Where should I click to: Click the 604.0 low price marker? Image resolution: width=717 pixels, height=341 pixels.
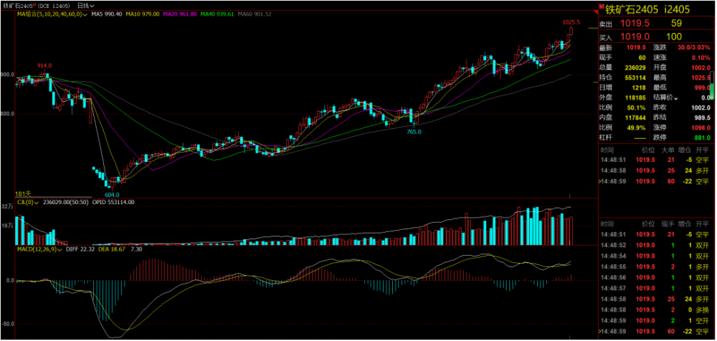111,194
